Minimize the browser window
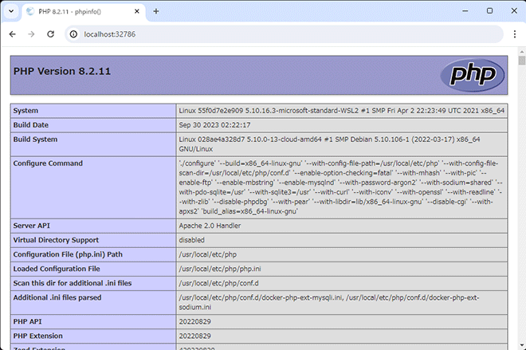Viewport: 526px width, 350px height. pyautogui.click(x=465, y=11)
